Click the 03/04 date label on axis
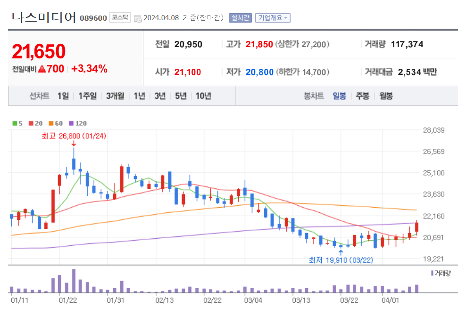The width and height of the screenshot is (458, 315). click(253, 300)
